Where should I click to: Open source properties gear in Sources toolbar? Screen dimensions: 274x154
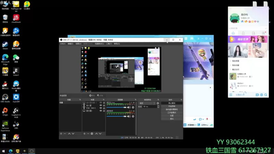[92, 133]
